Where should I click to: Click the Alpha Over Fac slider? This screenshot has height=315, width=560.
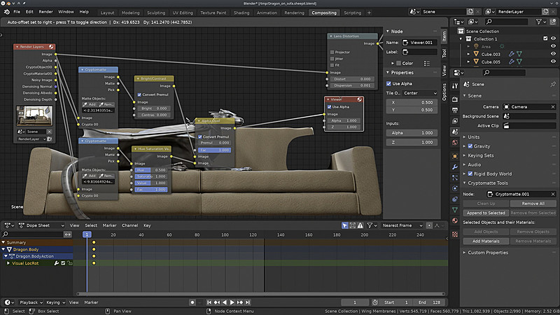215,150
